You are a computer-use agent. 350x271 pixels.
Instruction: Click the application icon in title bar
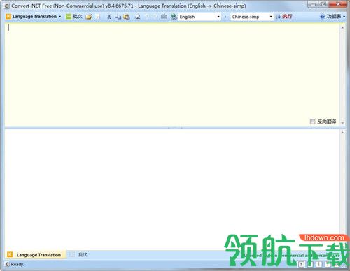(7, 6)
